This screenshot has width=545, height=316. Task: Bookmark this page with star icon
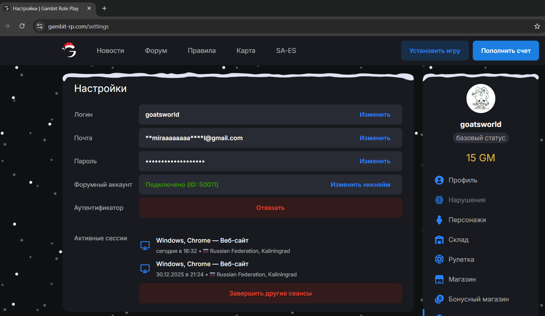click(537, 26)
